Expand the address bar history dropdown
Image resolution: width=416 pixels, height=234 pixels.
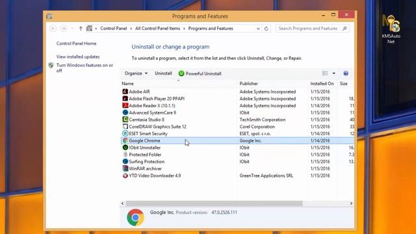pos(258,29)
